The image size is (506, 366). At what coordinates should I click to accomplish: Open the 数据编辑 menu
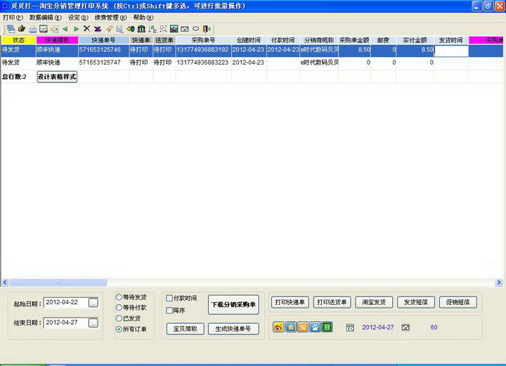point(45,17)
